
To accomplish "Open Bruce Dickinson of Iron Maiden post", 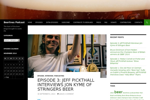I will (128, 52).
